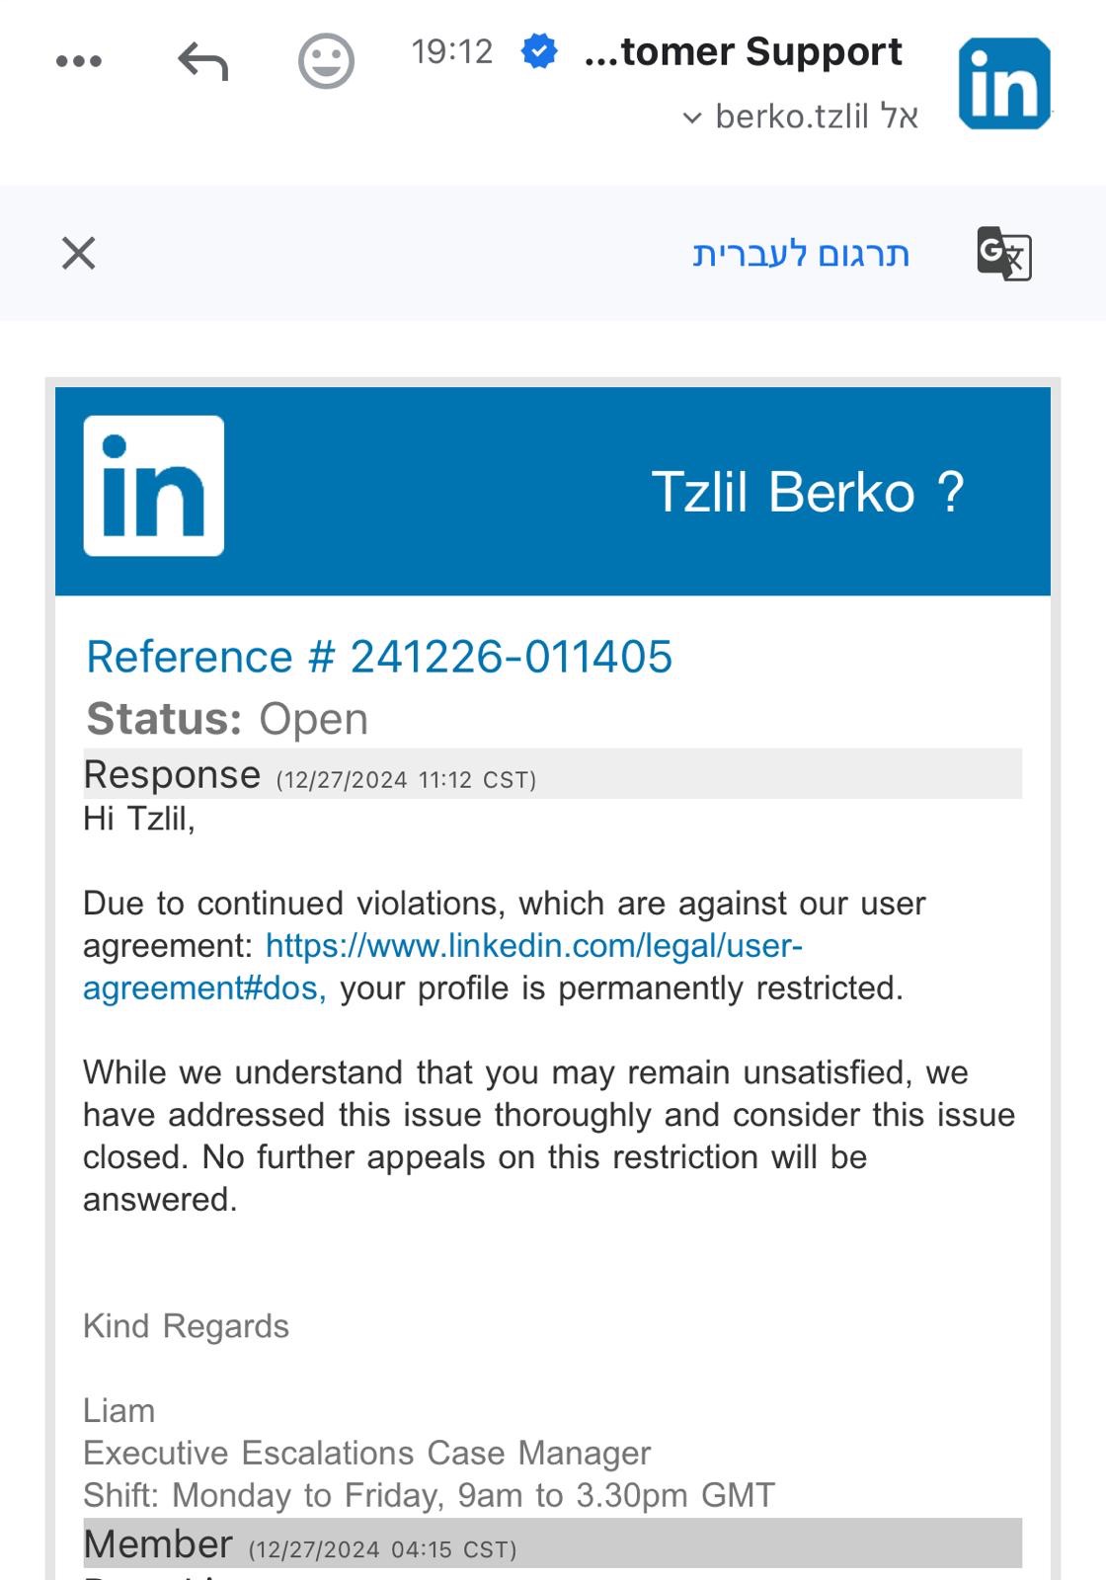Screen dimensions: 1106x1580
Task: Tap the 19:12 timestamp
Action: 451,51
